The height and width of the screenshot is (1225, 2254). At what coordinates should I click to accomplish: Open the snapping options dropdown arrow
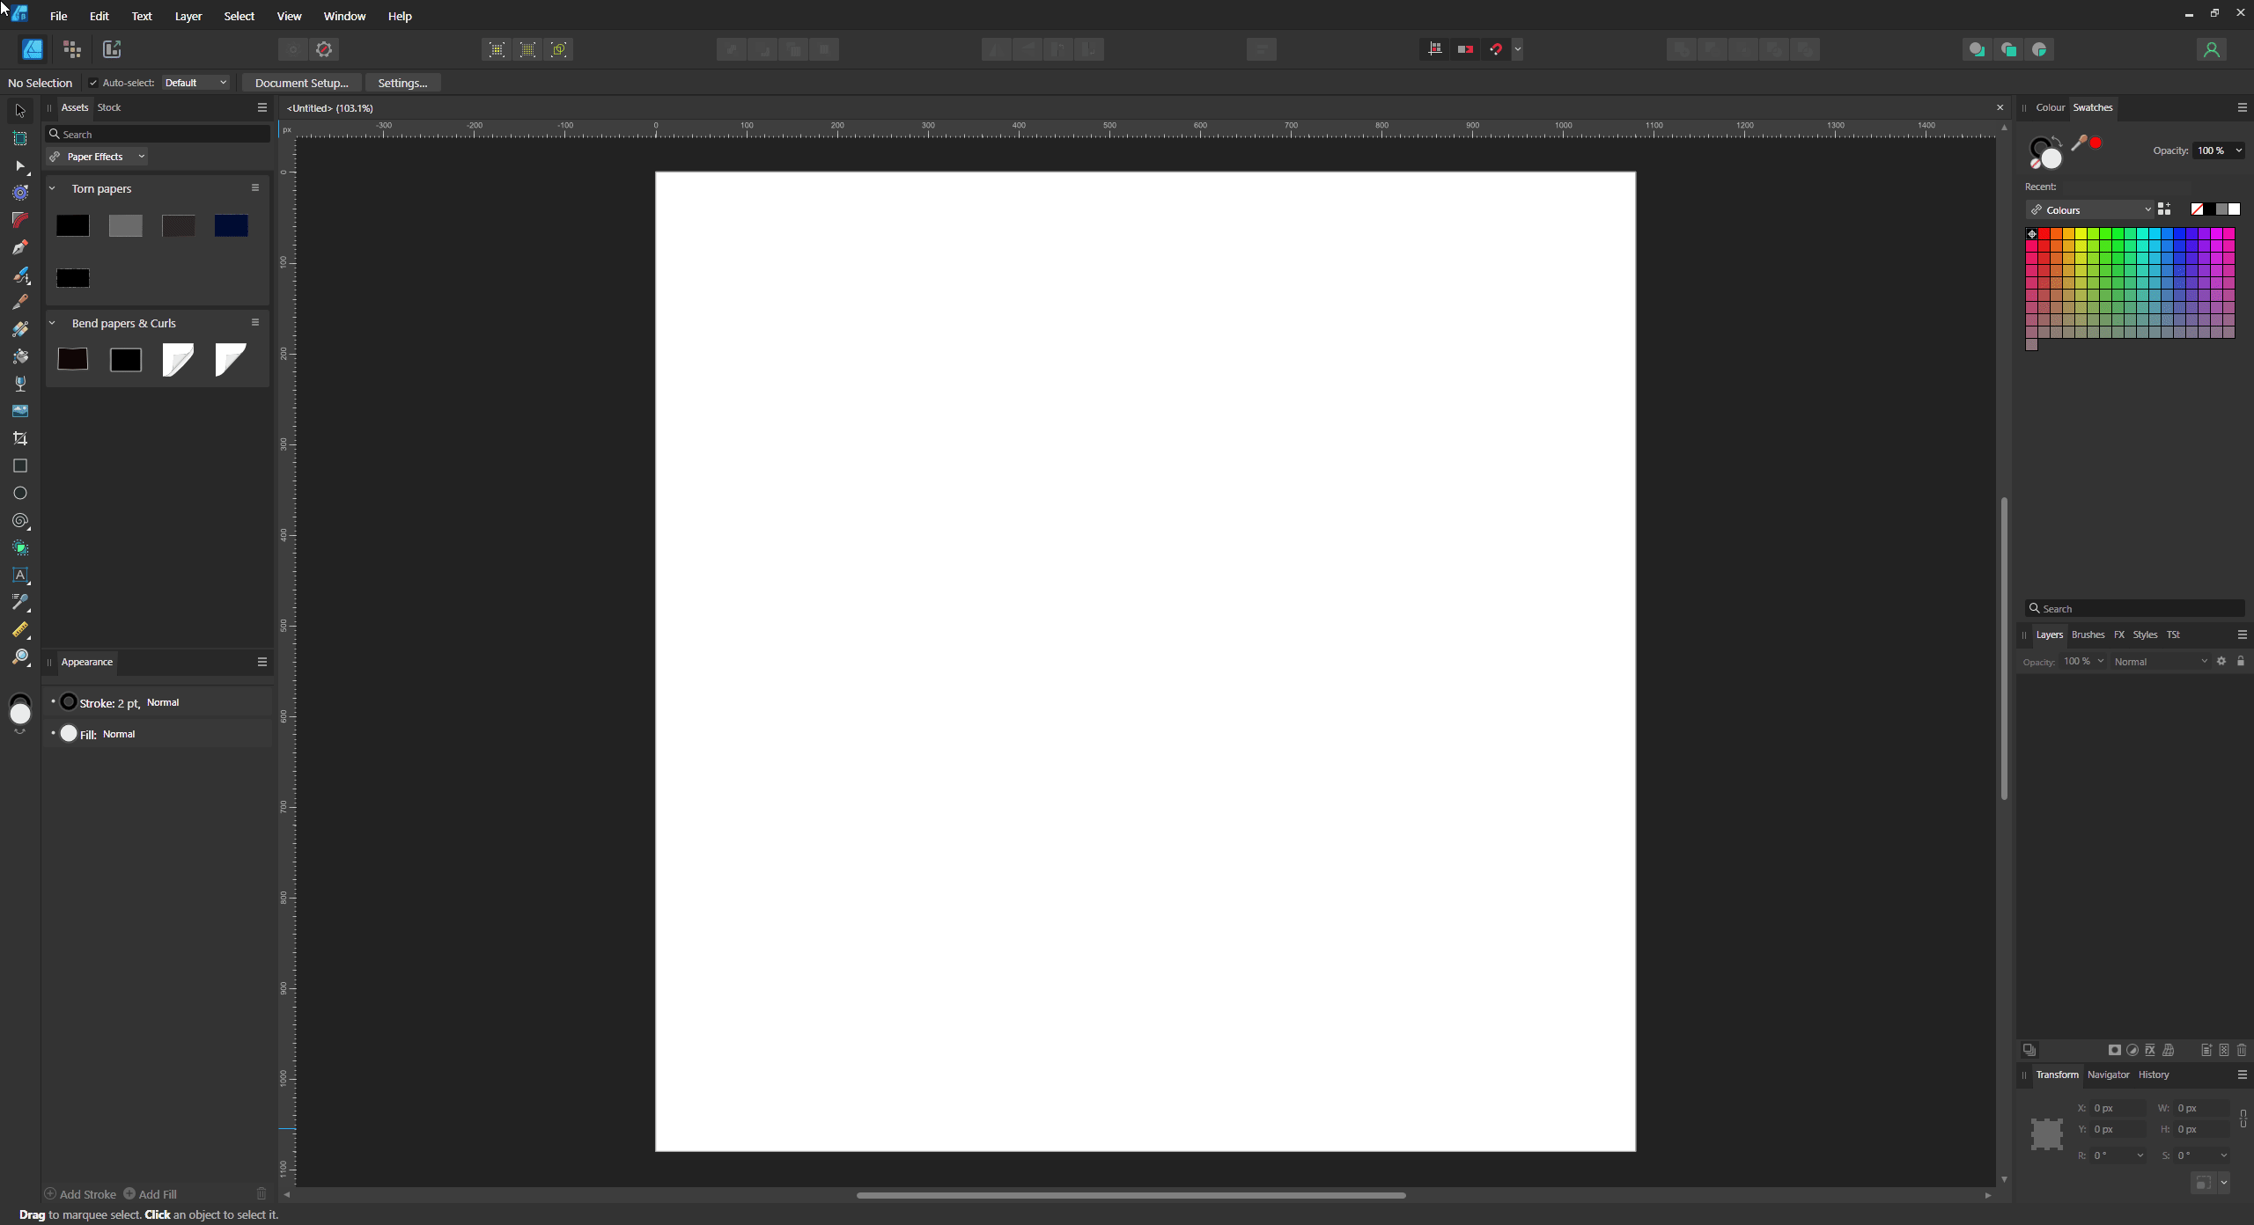(x=1518, y=49)
